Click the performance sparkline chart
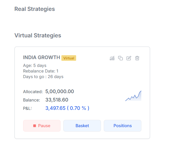Viewport: 169px width, 150px height. point(133,96)
